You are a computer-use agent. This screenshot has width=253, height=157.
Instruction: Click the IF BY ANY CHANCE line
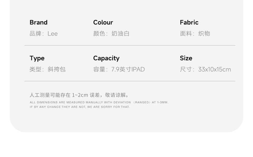(x=80, y=107)
